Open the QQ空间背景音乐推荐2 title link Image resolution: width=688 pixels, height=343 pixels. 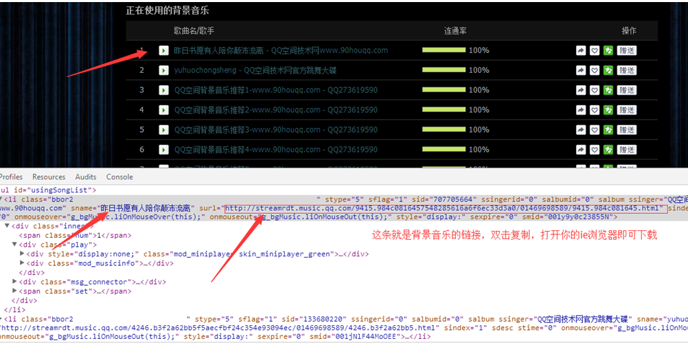275,110
